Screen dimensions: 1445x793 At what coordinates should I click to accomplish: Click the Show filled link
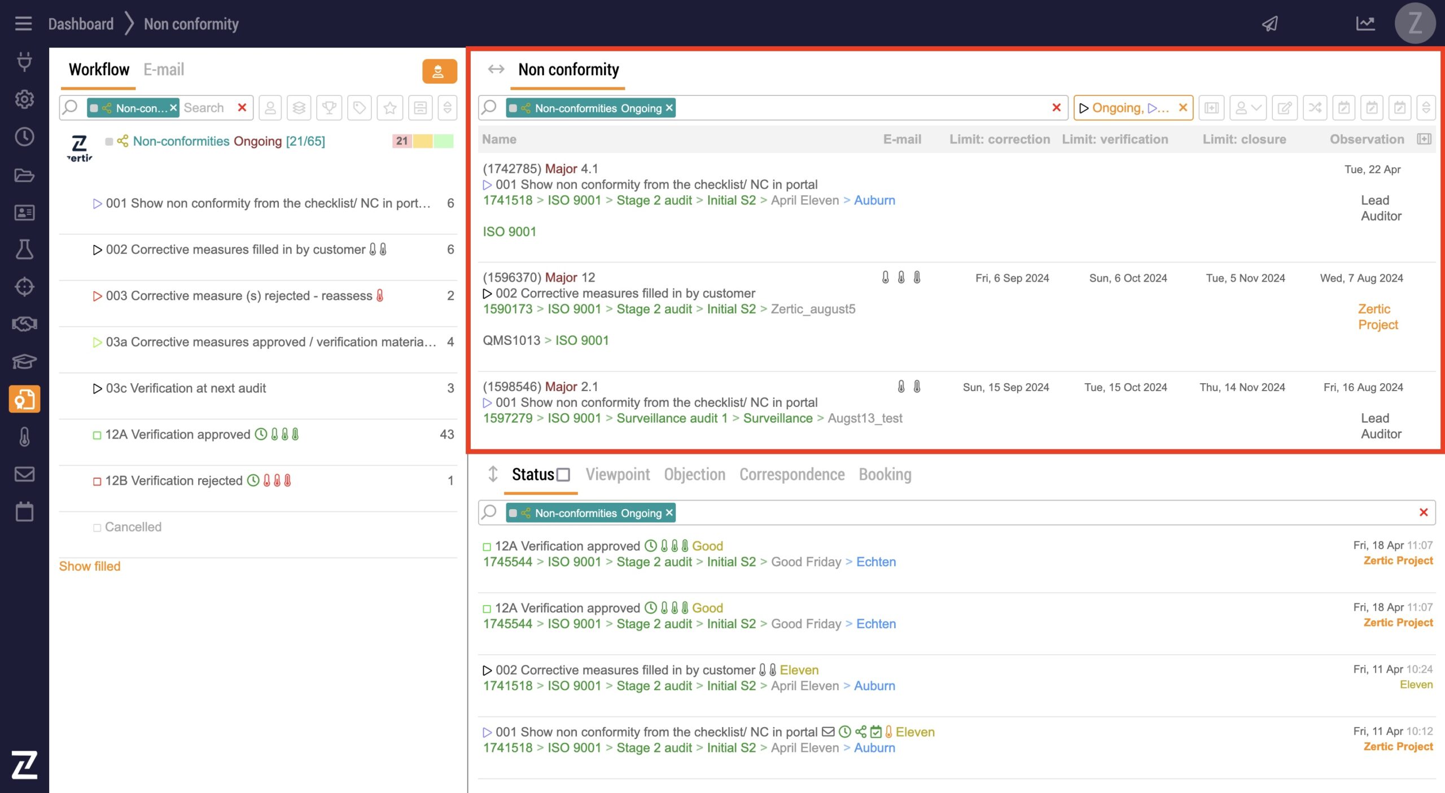(90, 566)
